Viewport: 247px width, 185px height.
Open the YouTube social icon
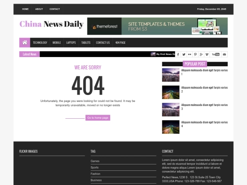pyautogui.click(x=215, y=54)
